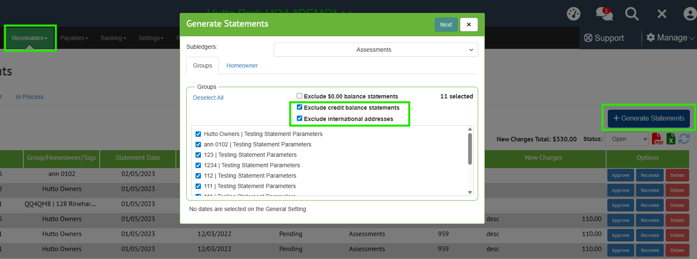The width and height of the screenshot is (697, 259).
Task: Click the user profile icon
Action: [x=690, y=14]
